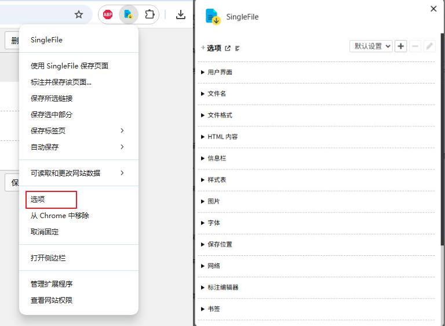Open the browser downloads icon
The width and height of the screenshot is (445, 326).
[181, 15]
